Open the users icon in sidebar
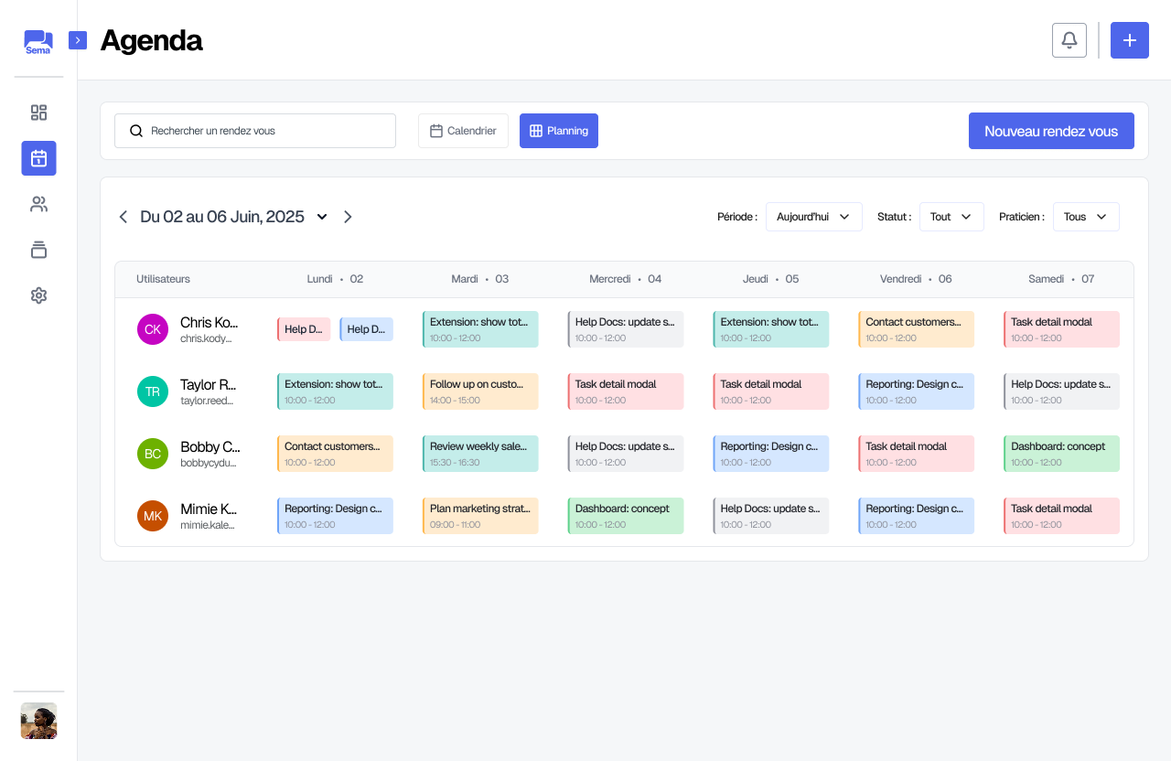This screenshot has height=761, width=1171. (38, 204)
